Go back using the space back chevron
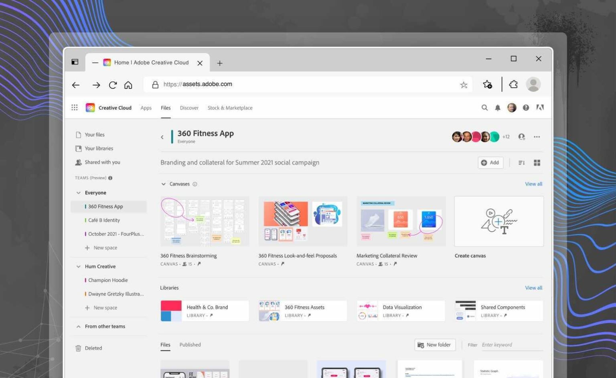The width and height of the screenshot is (616, 378). tap(162, 137)
